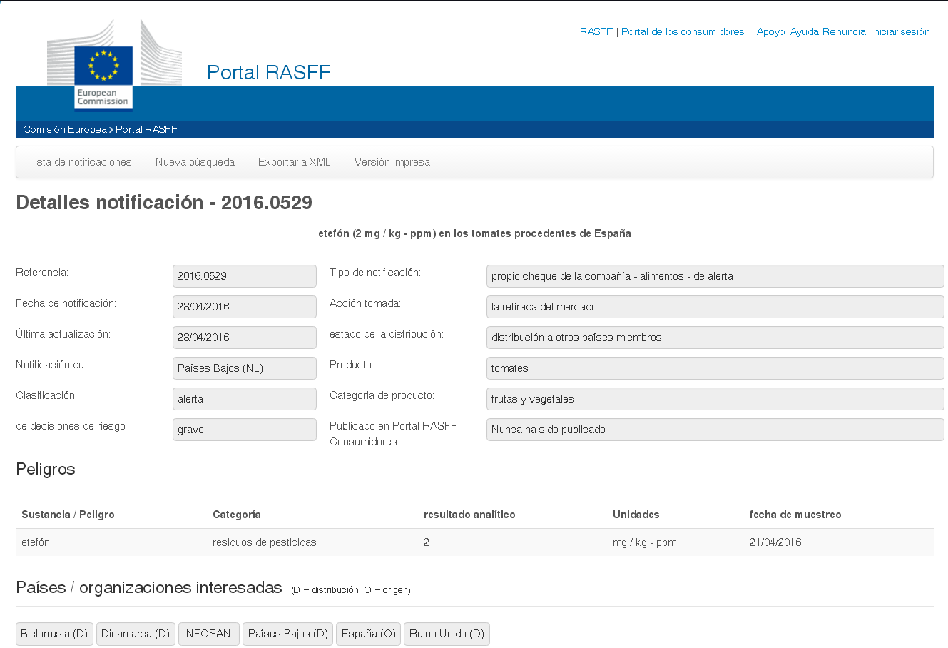The height and width of the screenshot is (648, 948).
Task: Click the Dinamarca (D) button
Action: coord(136,634)
